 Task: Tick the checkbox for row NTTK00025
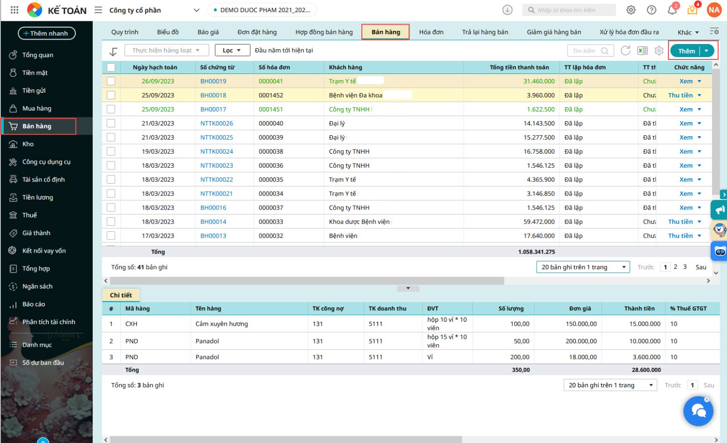(x=111, y=137)
